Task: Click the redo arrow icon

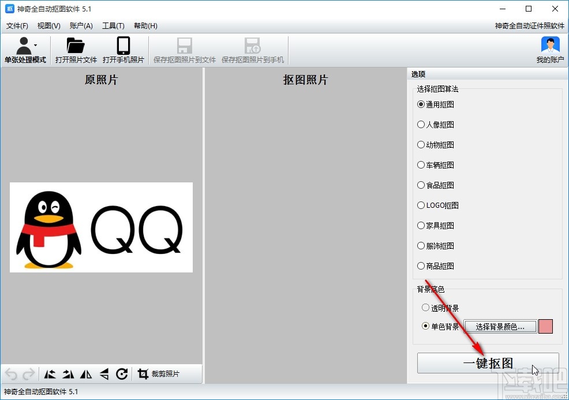Action: [29, 374]
